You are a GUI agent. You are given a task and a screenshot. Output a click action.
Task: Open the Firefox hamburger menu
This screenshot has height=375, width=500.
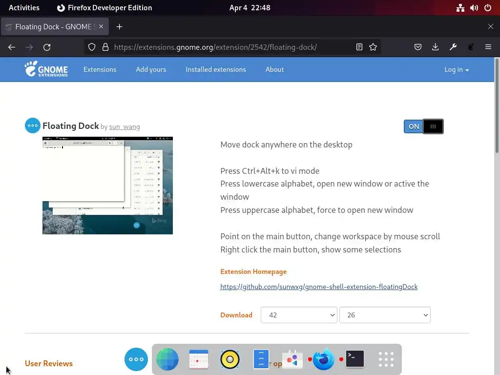click(x=488, y=47)
